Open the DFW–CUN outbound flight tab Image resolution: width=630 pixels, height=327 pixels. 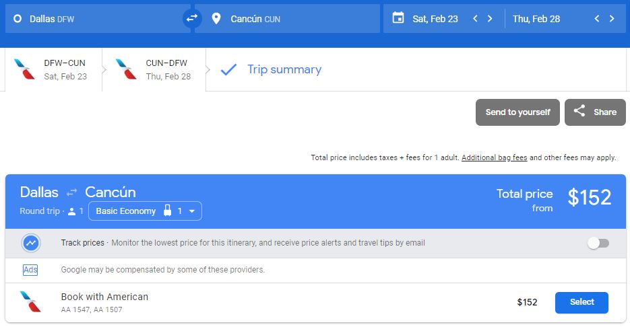54,69
